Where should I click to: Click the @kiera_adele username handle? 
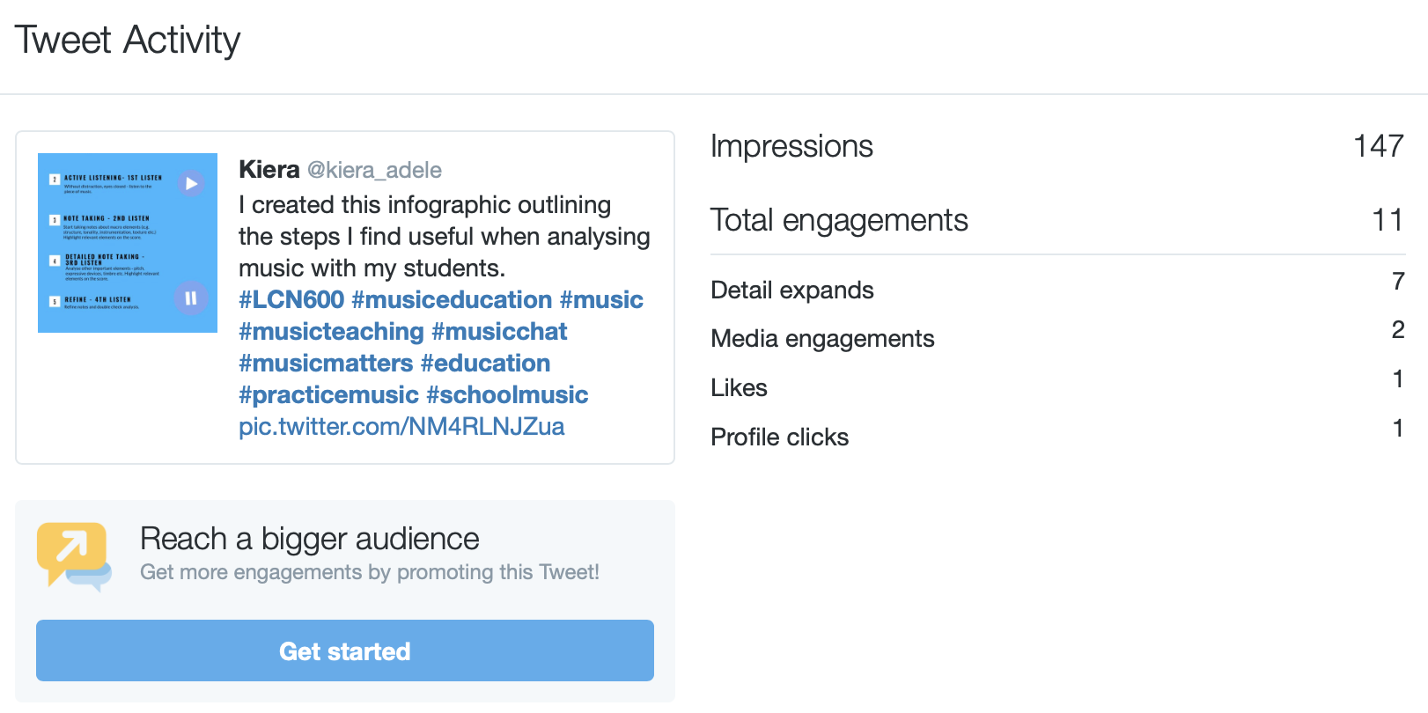(x=374, y=170)
